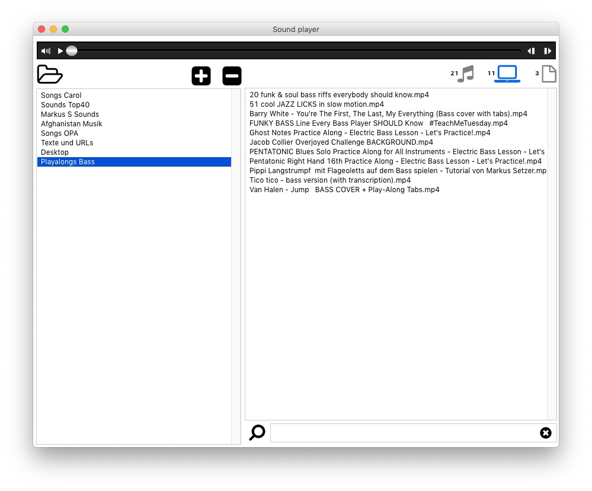Select Van Halen Jump bass cover file

[x=396, y=190]
